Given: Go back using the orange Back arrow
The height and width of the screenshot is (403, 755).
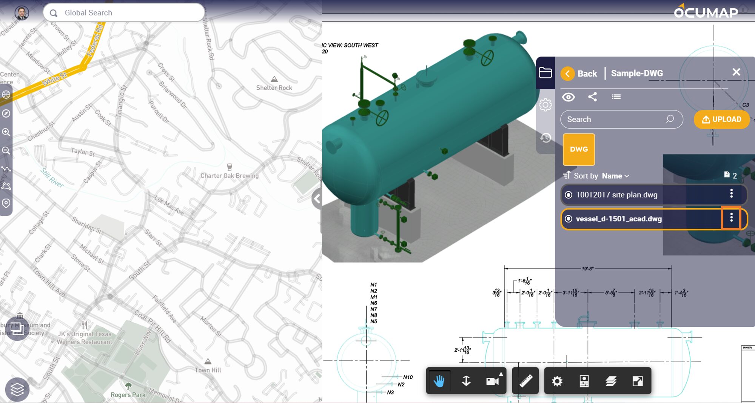Looking at the screenshot, I should pyautogui.click(x=567, y=74).
